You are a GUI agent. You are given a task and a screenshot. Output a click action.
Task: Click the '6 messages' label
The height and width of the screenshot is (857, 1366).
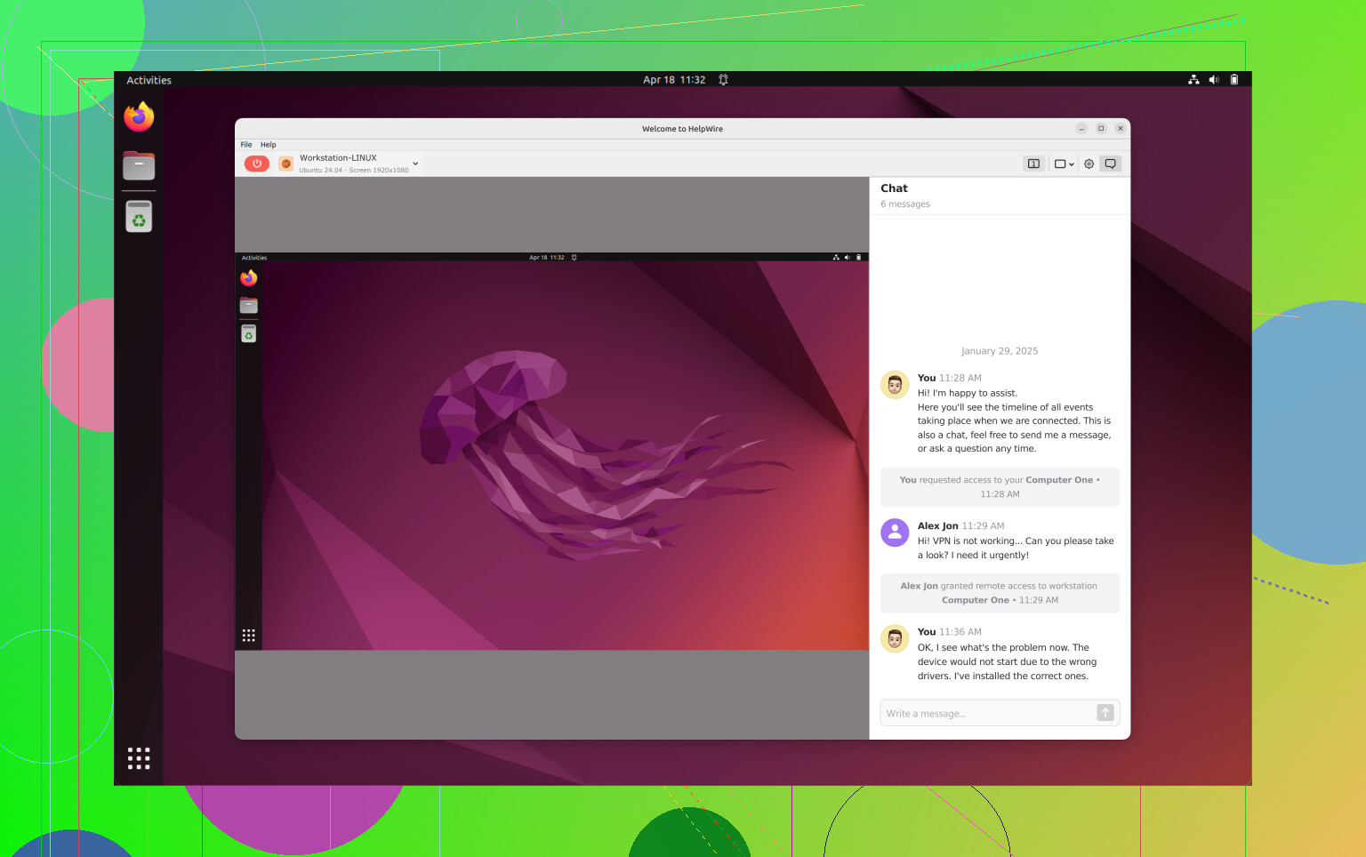[905, 204]
